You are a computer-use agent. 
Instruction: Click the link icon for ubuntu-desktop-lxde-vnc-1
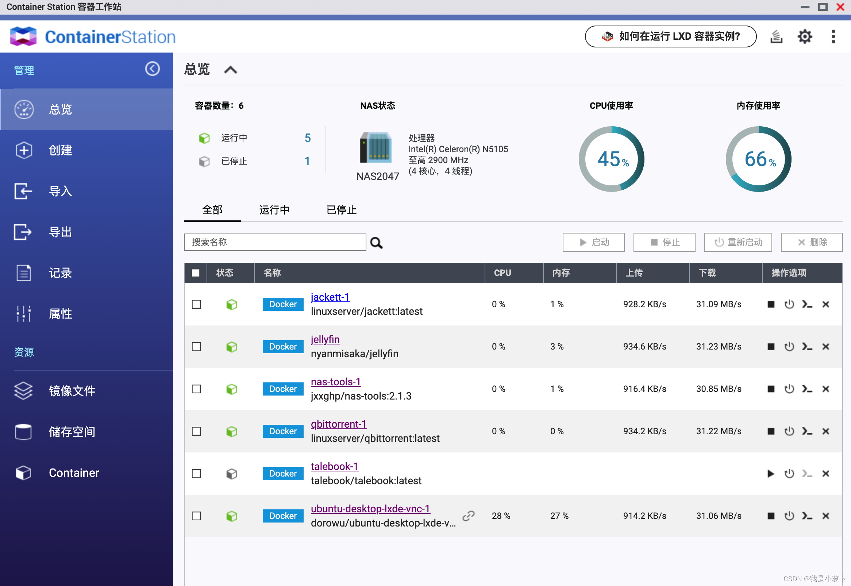click(469, 516)
